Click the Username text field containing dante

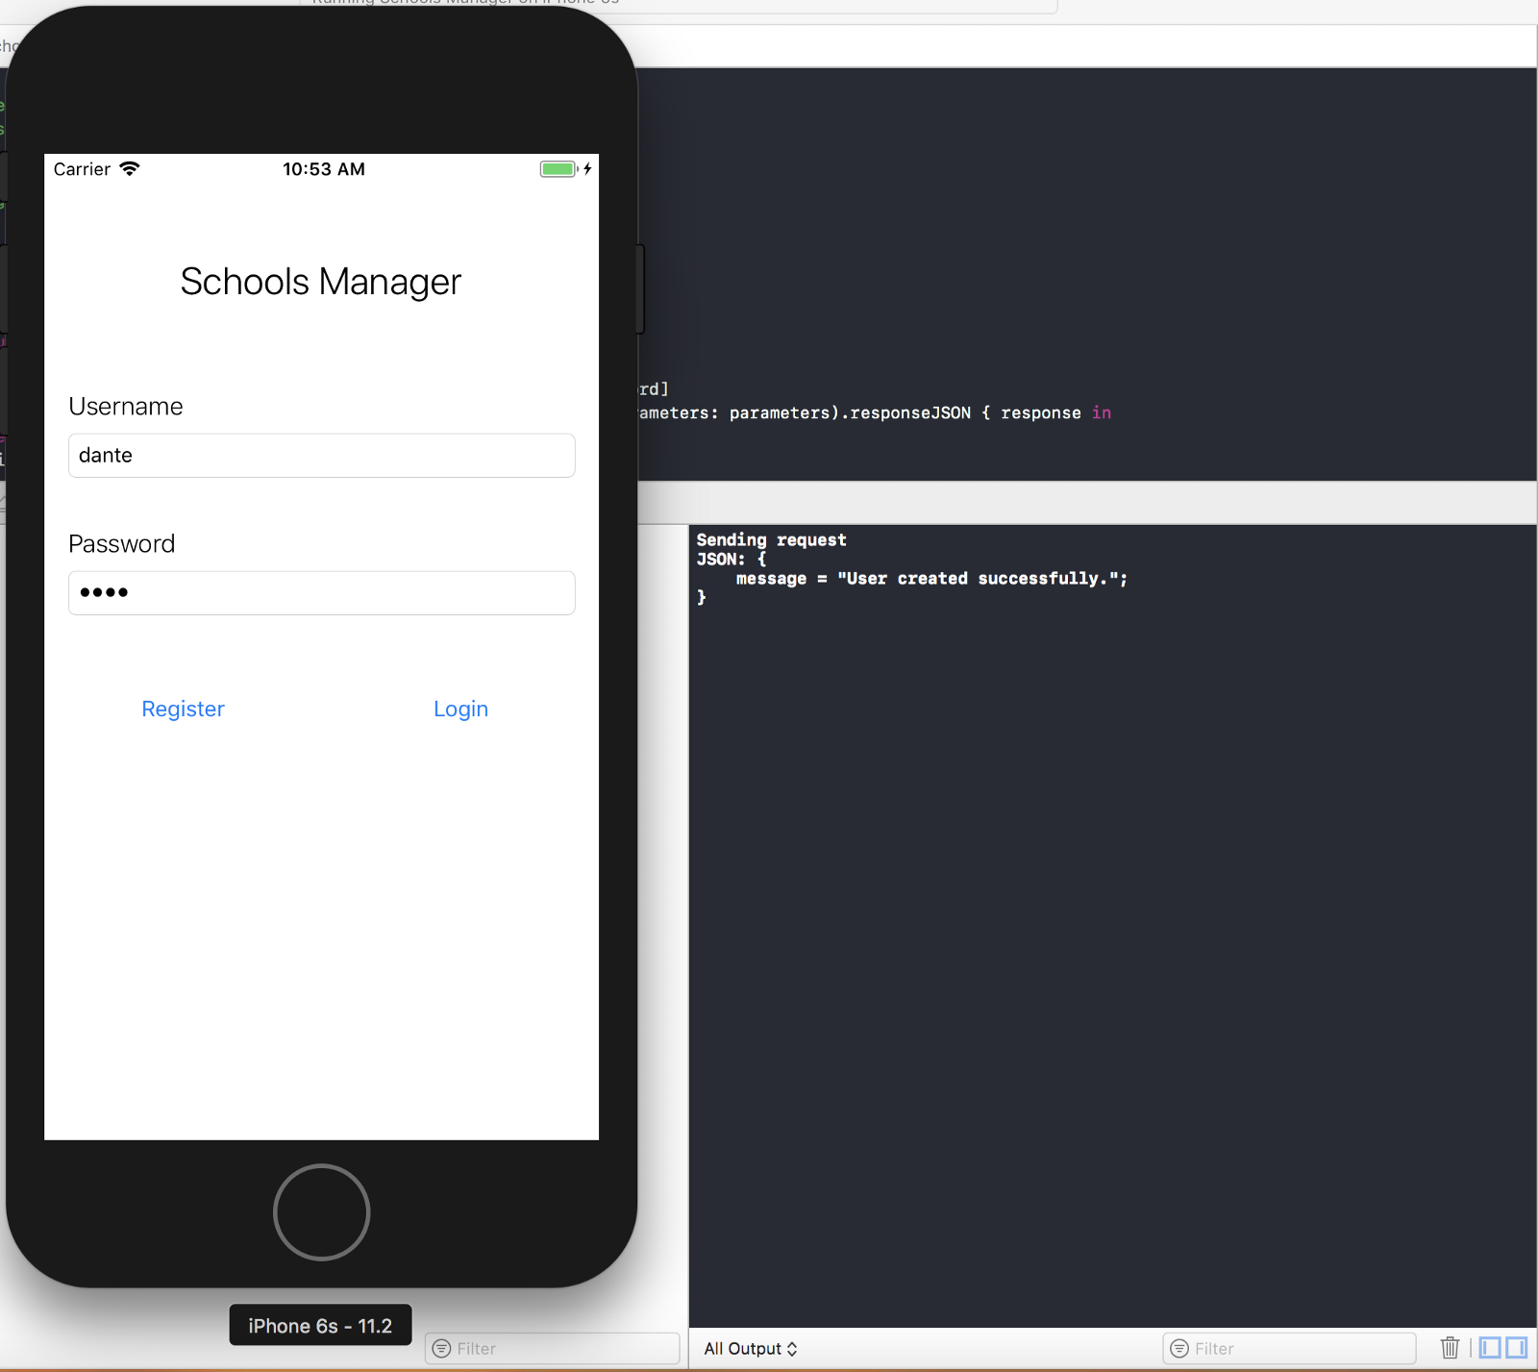(x=322, y=456)
